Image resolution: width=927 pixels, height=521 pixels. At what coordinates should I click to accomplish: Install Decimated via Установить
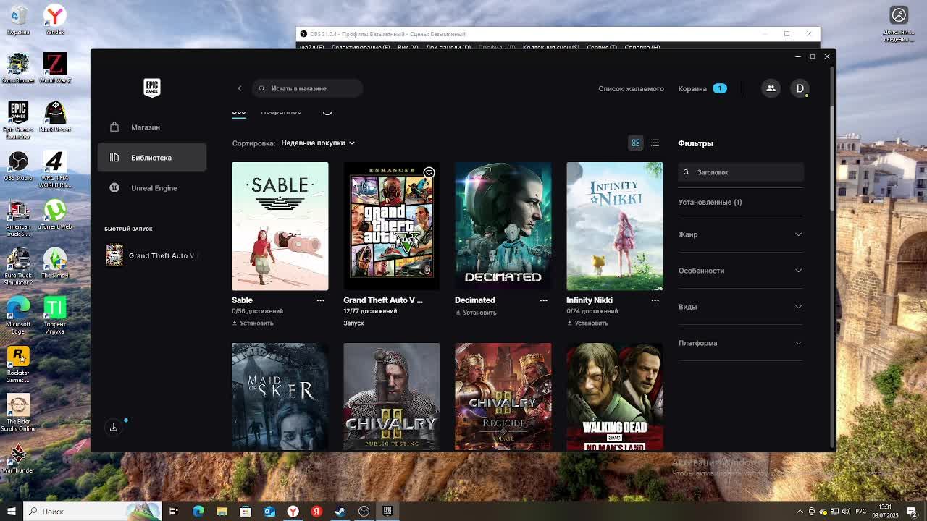(476, 313)
